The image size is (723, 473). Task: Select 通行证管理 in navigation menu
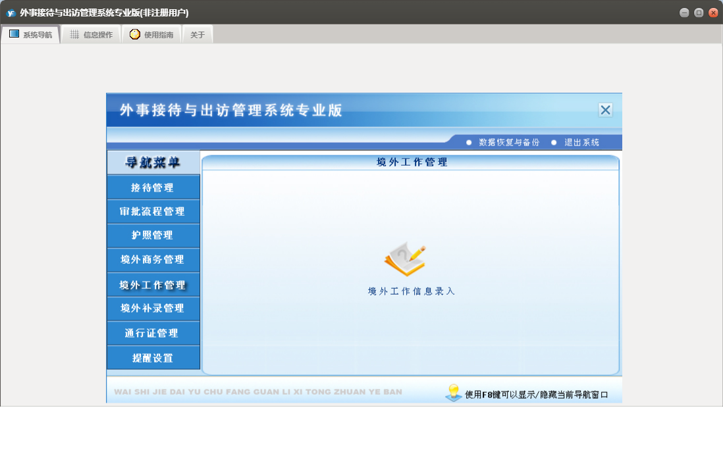click(153, 333)
